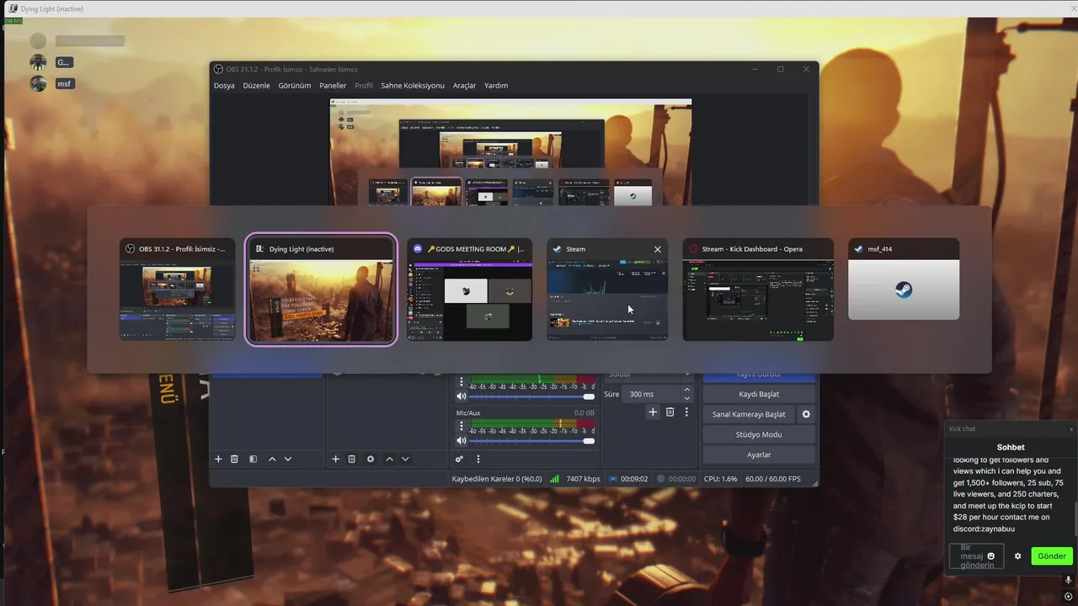Open emoji picker in Kick chat input
The image size is (1078, 606).
click(991, 556)
